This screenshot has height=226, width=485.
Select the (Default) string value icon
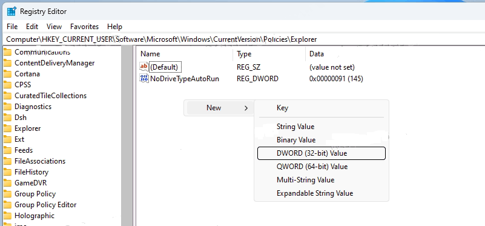(144, 67)
